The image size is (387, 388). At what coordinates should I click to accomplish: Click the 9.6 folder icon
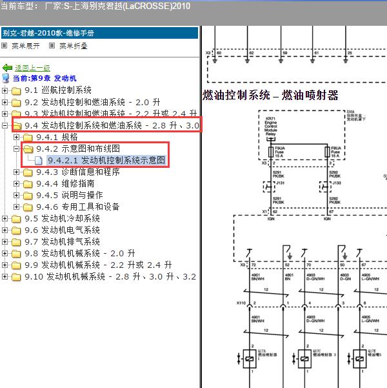point(16,230)
